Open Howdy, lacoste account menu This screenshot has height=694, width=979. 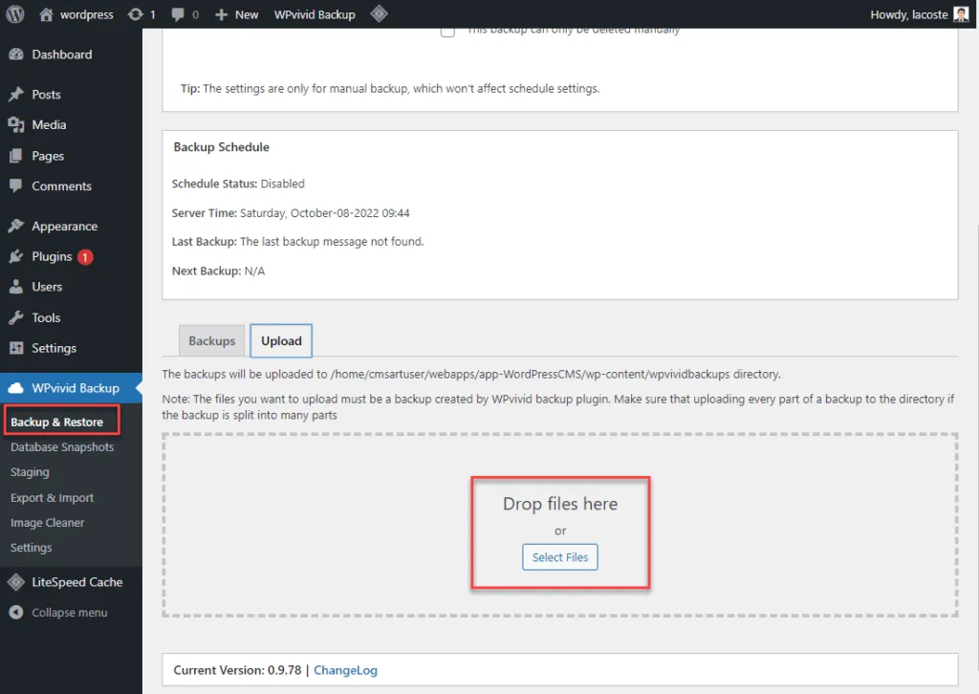click(919, 14)
